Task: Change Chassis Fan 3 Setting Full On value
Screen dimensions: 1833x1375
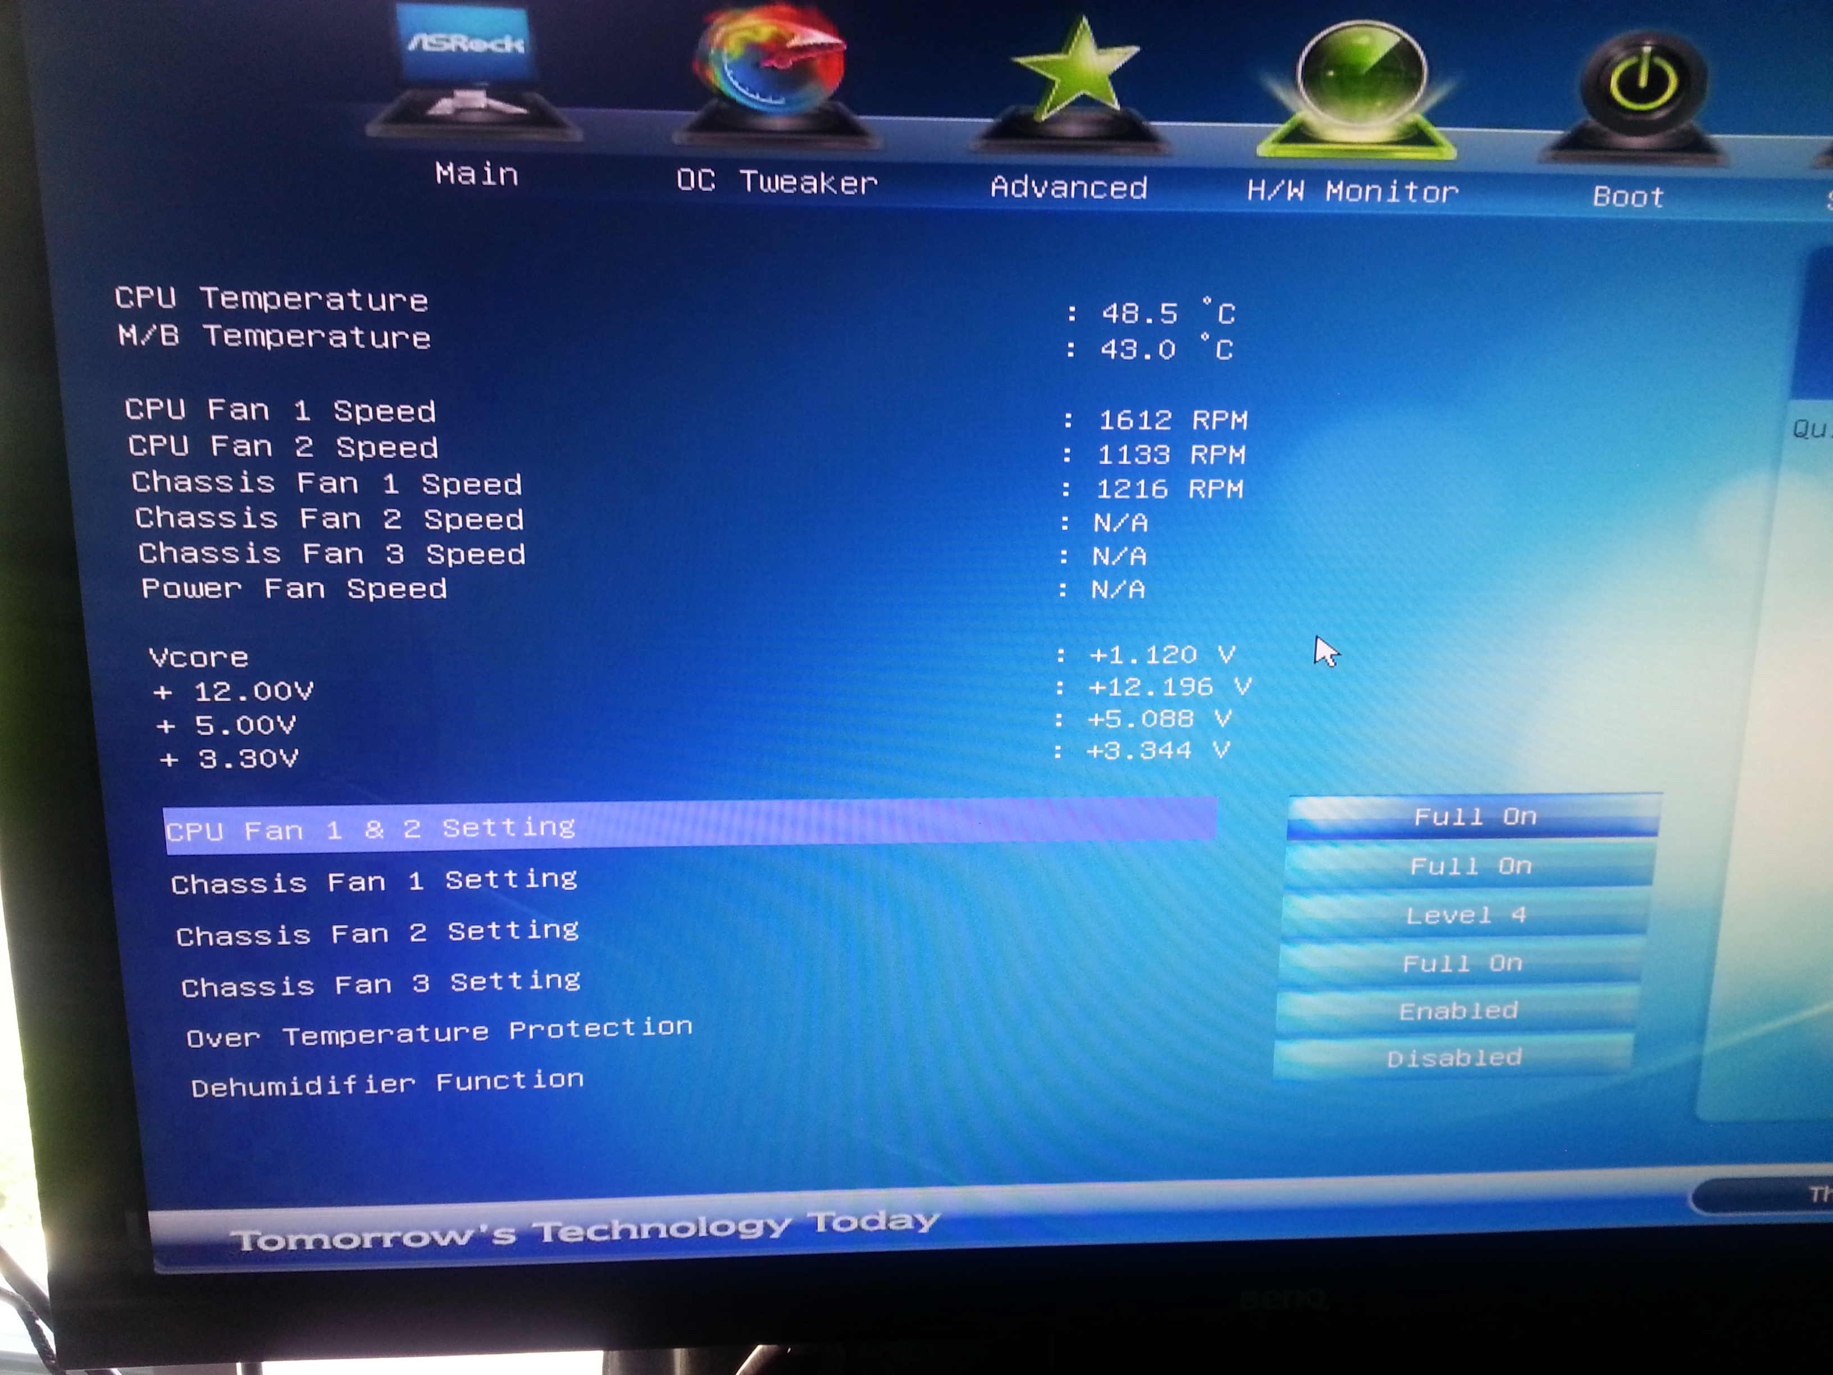Action: click(1462, 964)
